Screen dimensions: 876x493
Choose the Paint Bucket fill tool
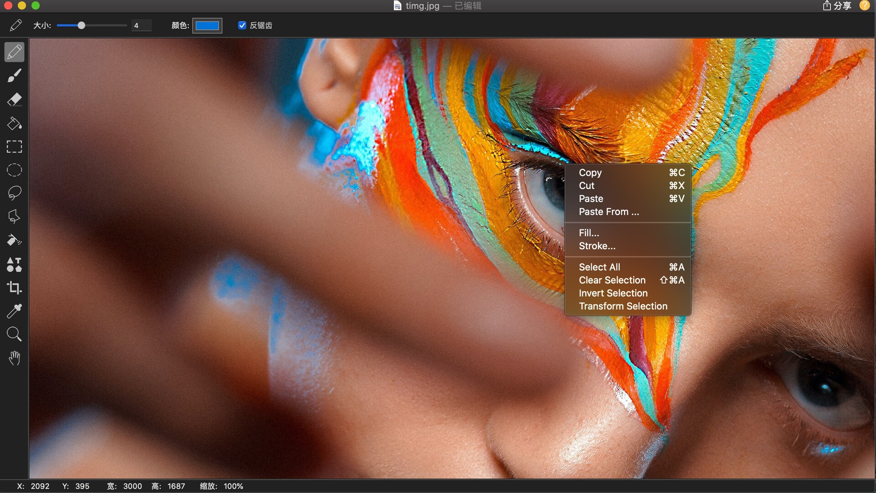(x=14, y=123)
